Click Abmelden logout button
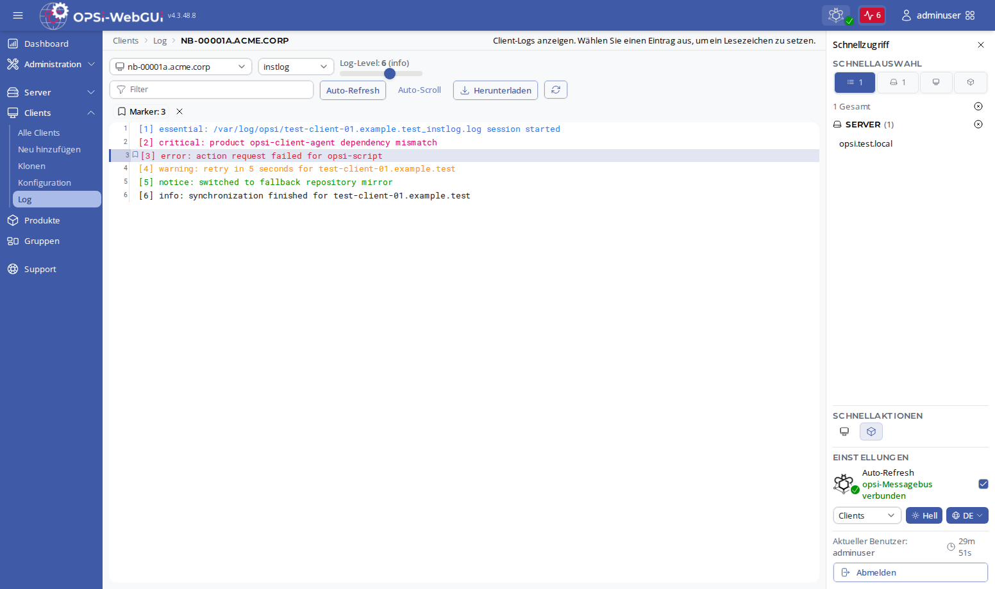995x589 pixels. click(910, 572)
